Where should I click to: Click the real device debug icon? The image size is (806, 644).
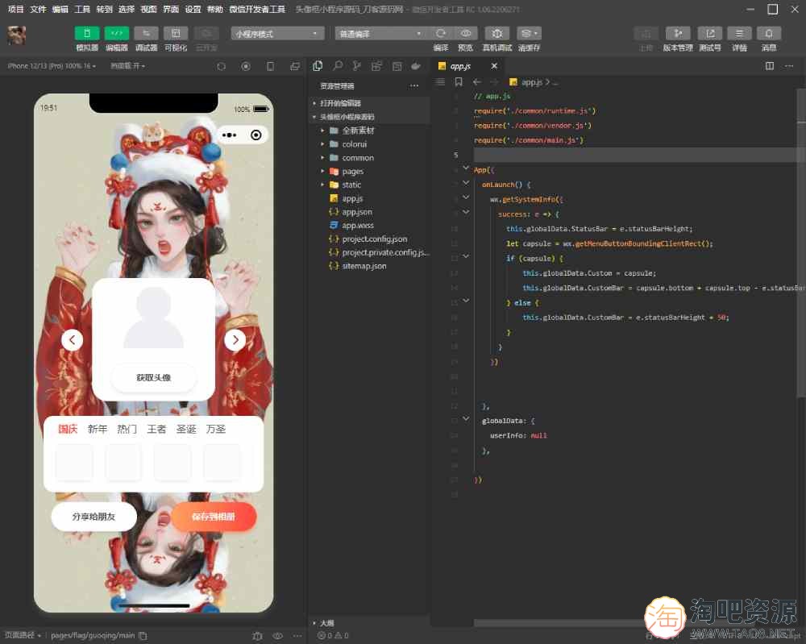497,33
